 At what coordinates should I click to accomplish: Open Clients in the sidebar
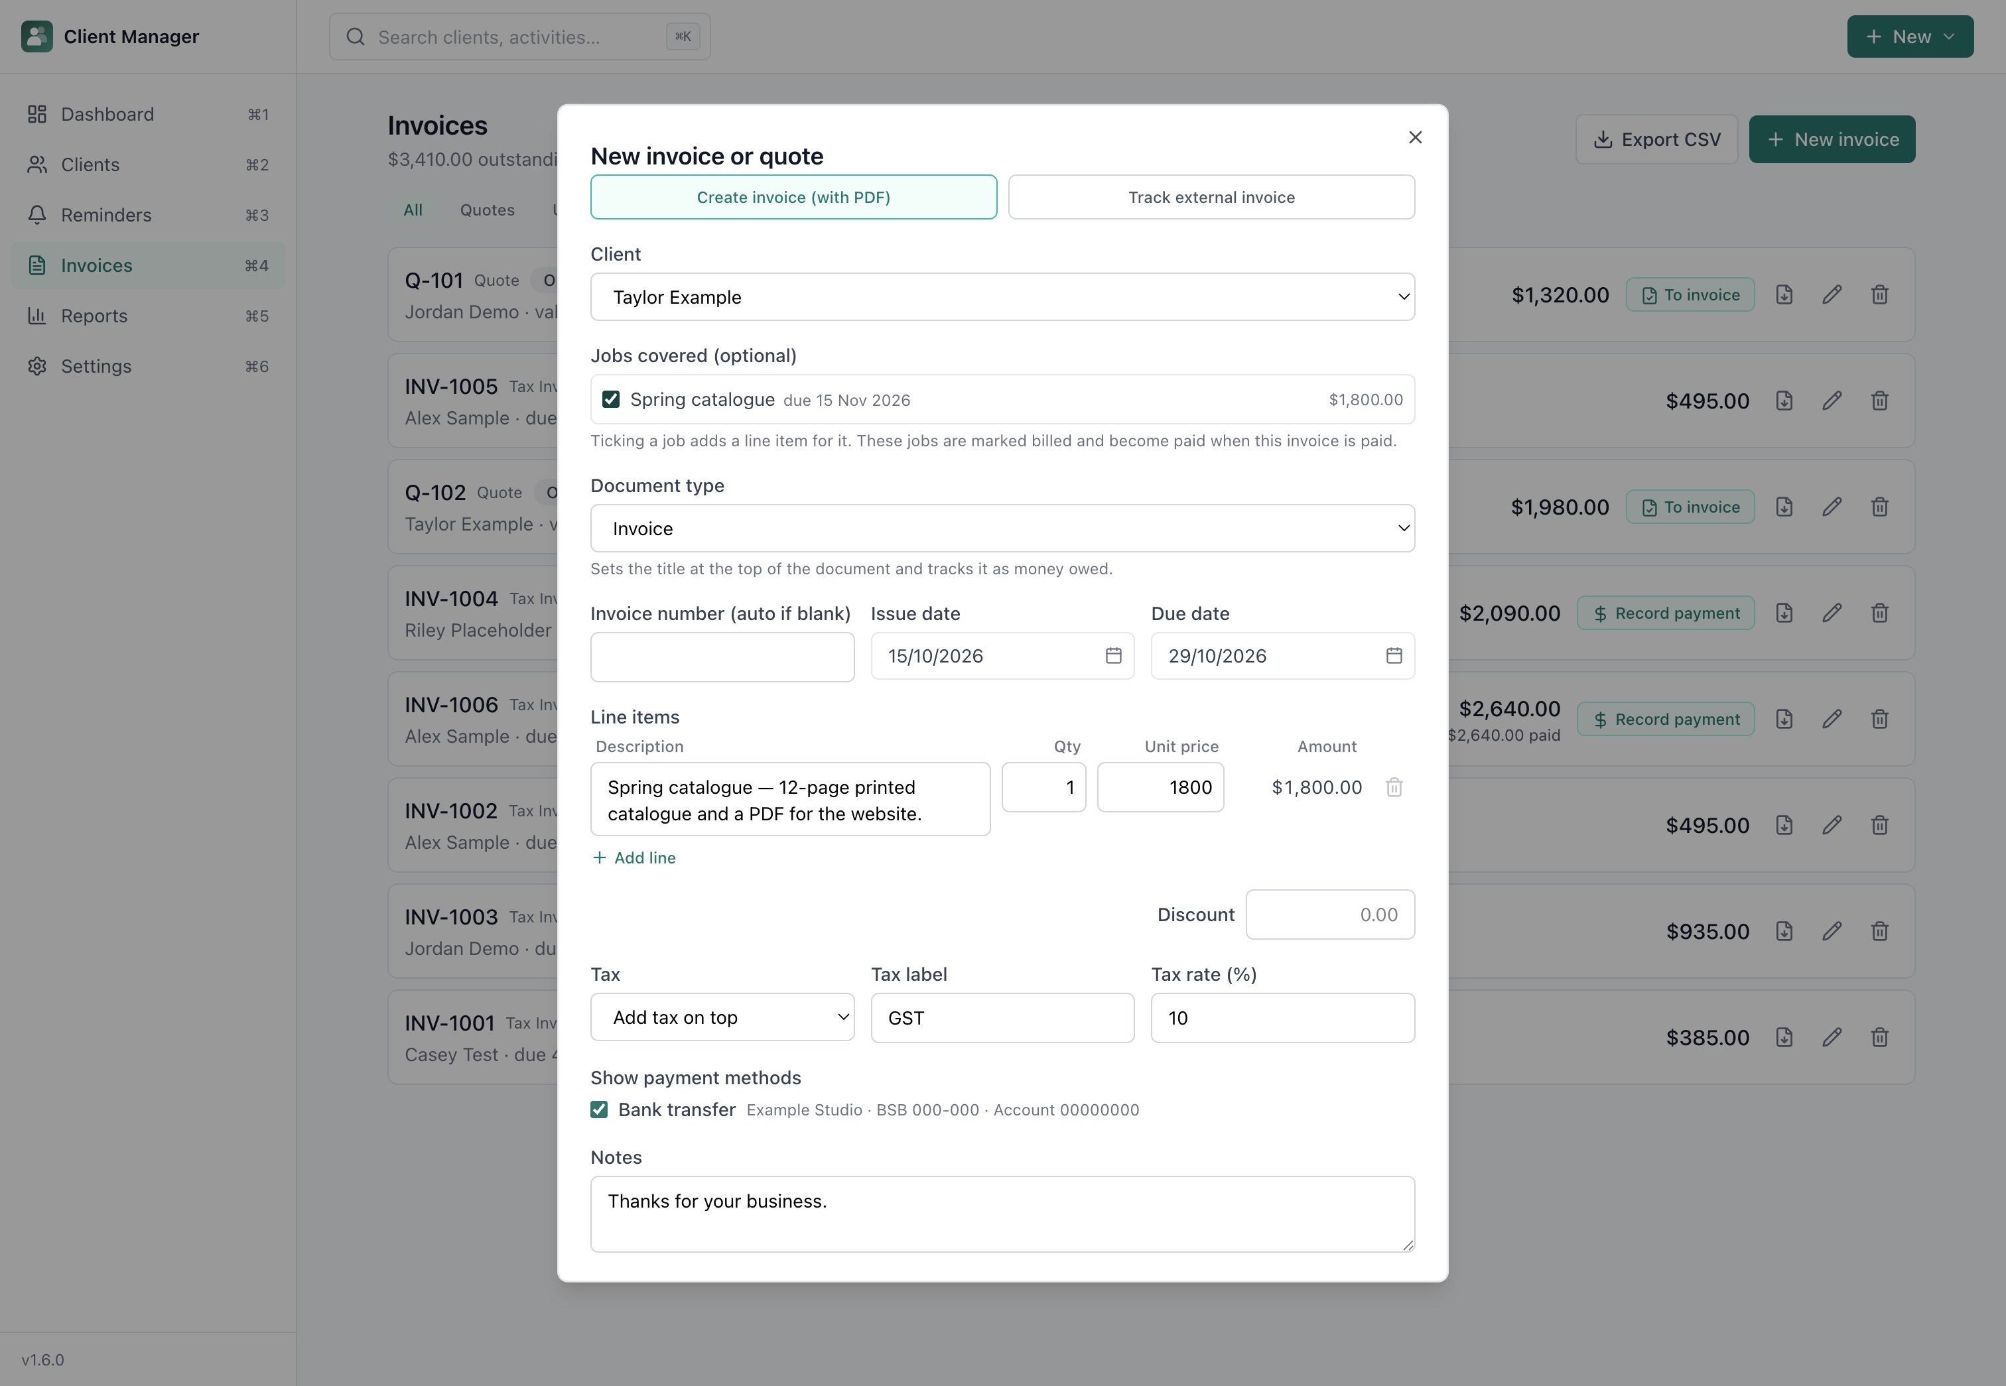pyautogui.click(x=148, y=165)
